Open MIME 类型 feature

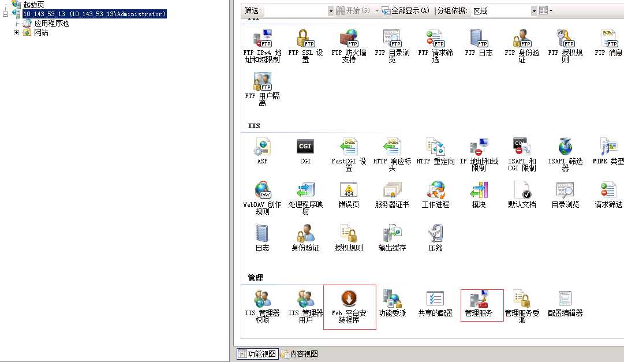click(x=608, y=151)
